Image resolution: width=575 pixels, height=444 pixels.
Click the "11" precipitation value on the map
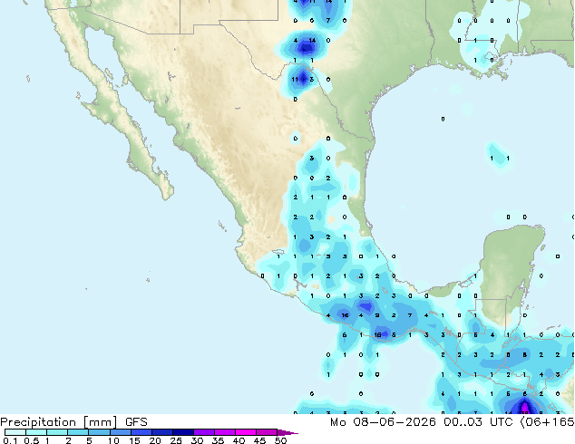pos(295,79)
